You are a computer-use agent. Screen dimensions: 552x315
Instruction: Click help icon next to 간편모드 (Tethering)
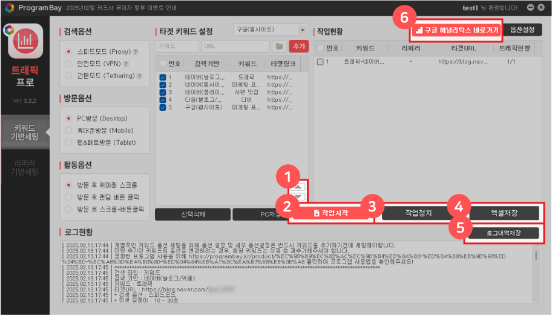140,76
